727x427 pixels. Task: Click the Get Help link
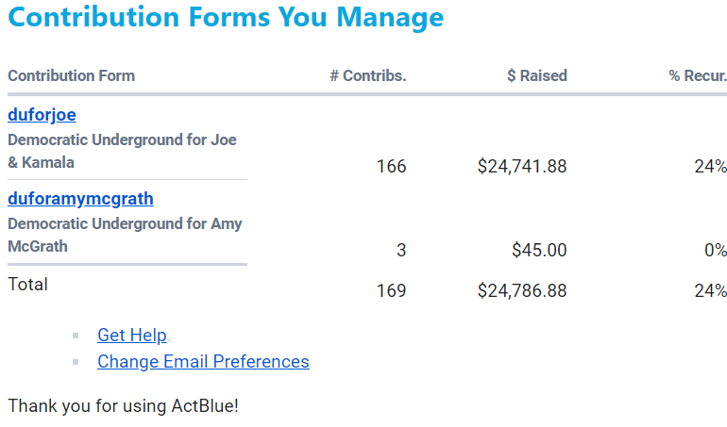tap(132, 336)
